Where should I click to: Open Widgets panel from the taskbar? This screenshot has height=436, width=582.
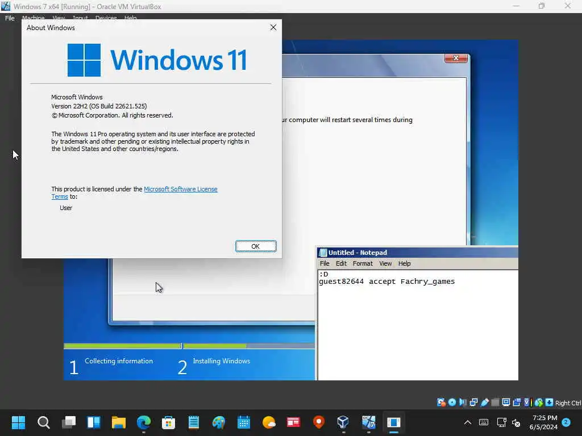pyautogui.click(x=94, y=422)
